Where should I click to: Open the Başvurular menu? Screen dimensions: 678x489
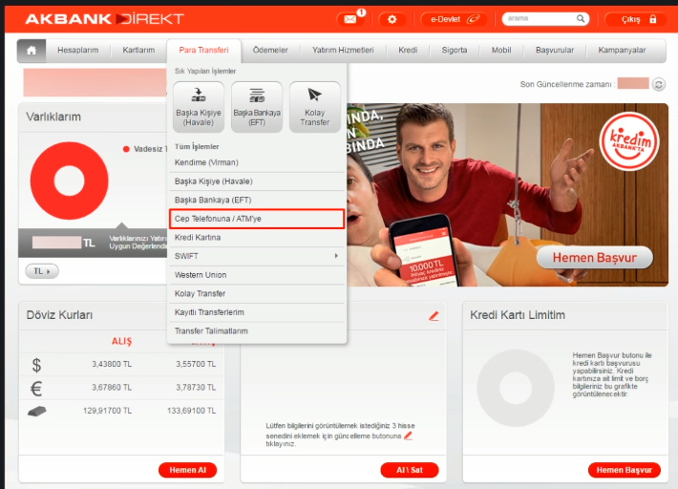tap(555, 51)
